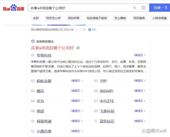170x137 pixels.
Task: Open the 华为 list entry
Action: (x=40, y=101)
